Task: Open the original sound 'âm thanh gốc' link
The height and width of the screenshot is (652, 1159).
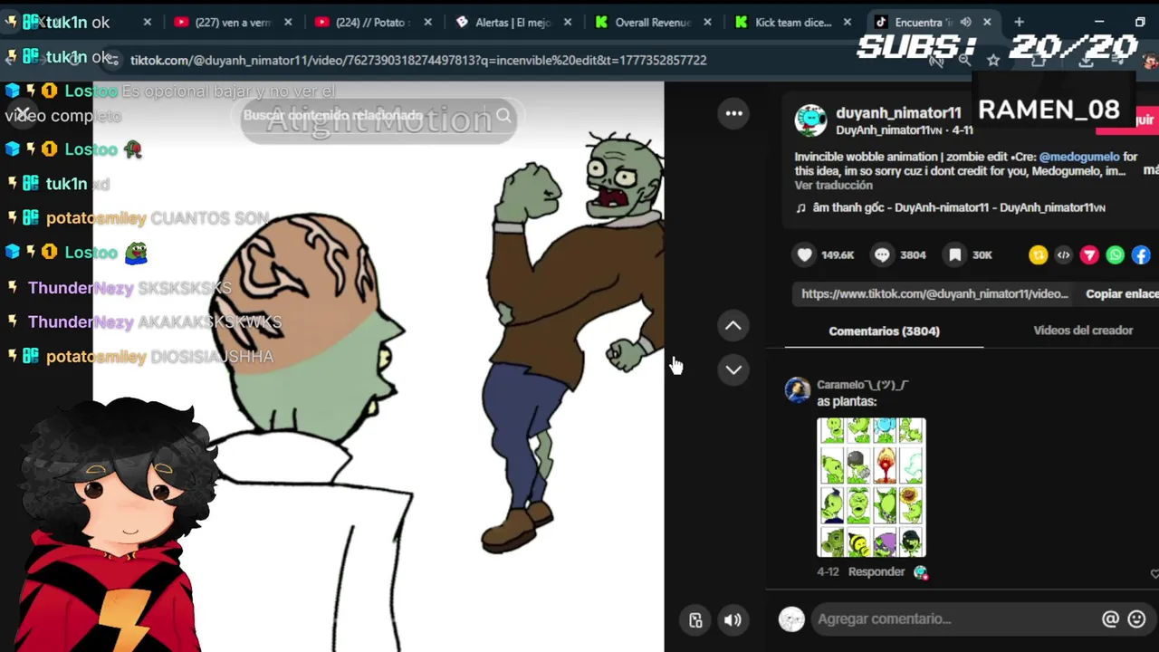Action: tap(950, 207)
